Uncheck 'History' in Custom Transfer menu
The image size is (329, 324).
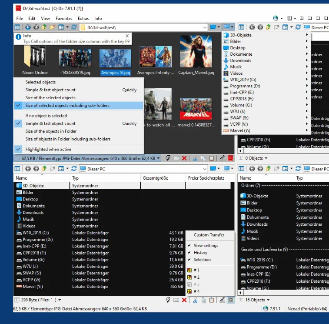click(x=200, y=253)
